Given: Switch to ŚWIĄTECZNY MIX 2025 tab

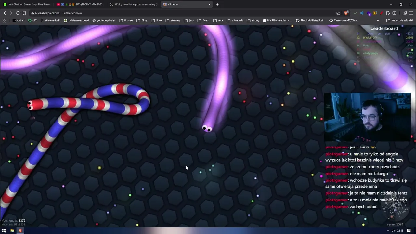Looking at the screenshot, I should (x=80, y=4).
